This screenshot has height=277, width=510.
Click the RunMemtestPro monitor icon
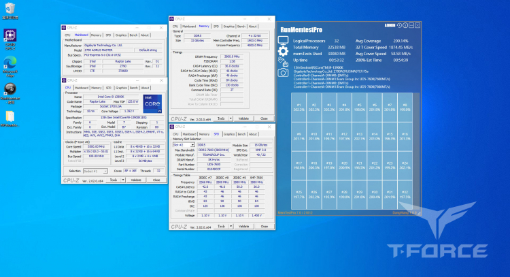tap(283, 39)
